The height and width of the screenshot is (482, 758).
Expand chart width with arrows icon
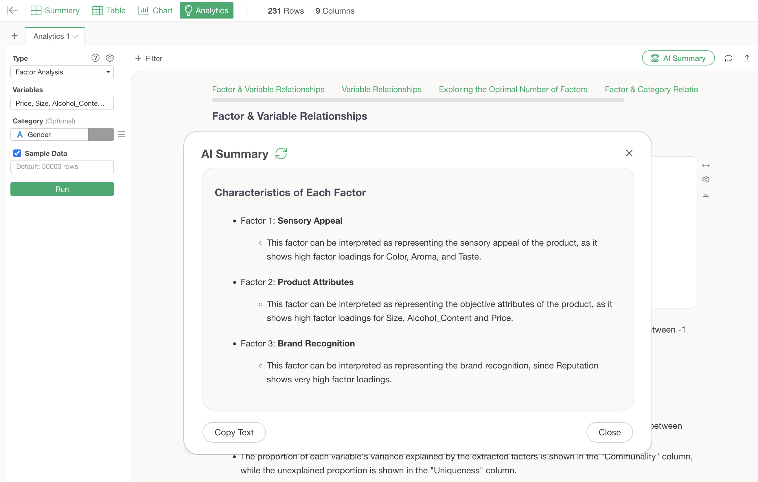click(x=706, y=166)
